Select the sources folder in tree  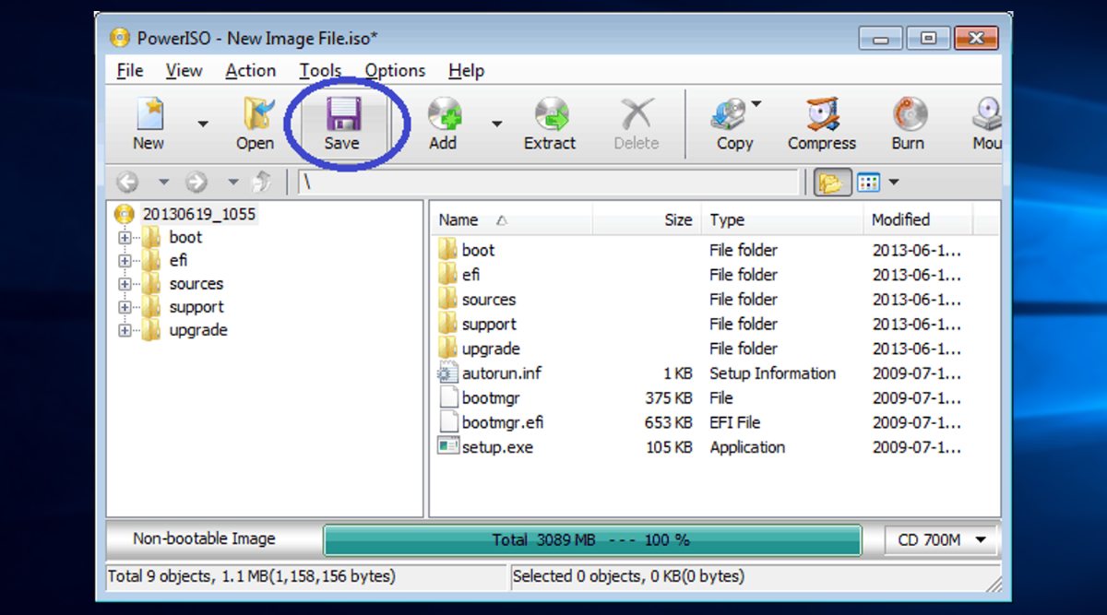(196, 283)
